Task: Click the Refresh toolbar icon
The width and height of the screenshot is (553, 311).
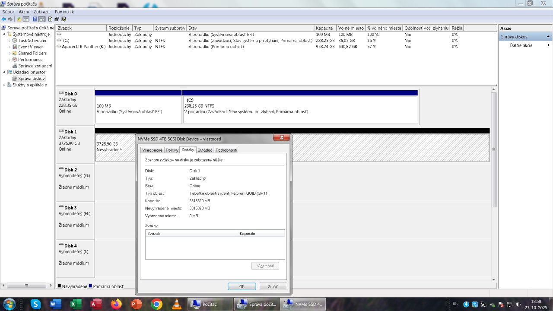Action: click(x=50, y=19)
